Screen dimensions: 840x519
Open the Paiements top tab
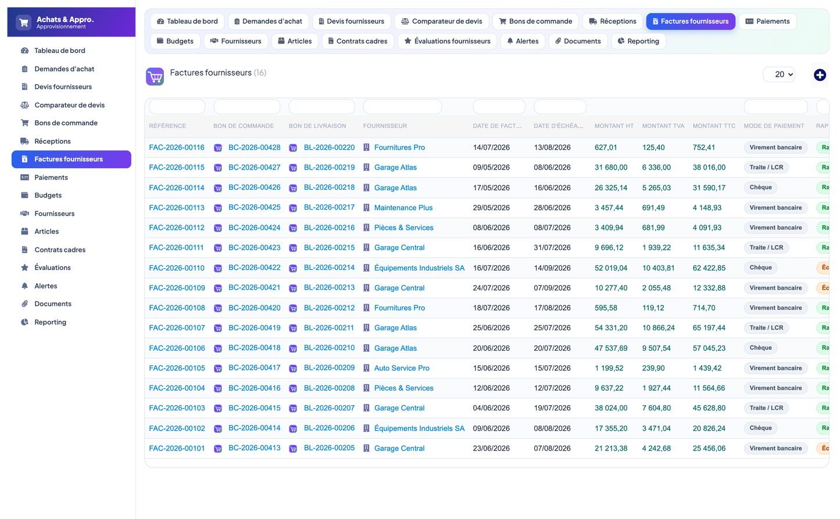coord(767,21)
